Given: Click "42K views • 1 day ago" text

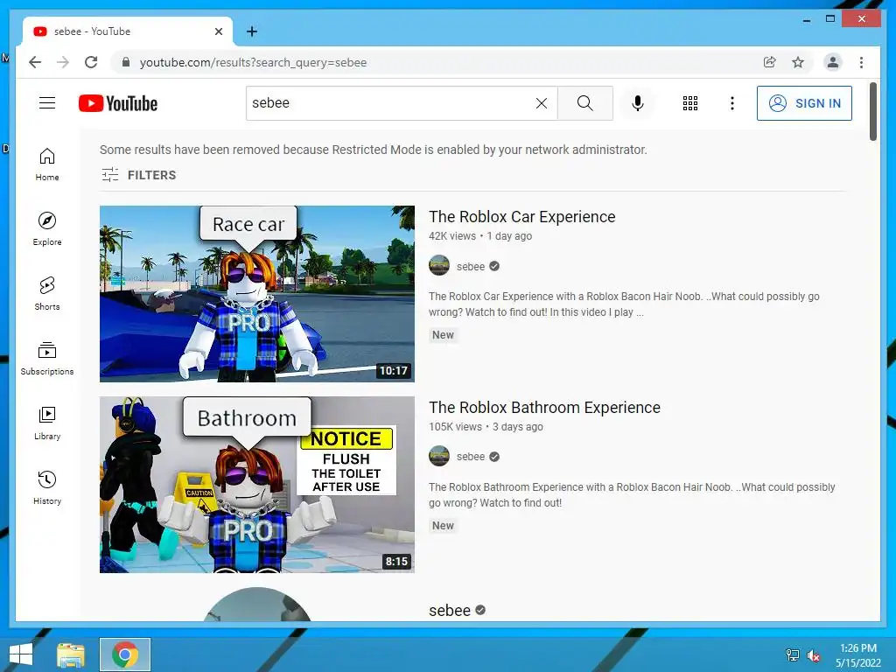Looking at the screenshot, I should coord(480,236).
